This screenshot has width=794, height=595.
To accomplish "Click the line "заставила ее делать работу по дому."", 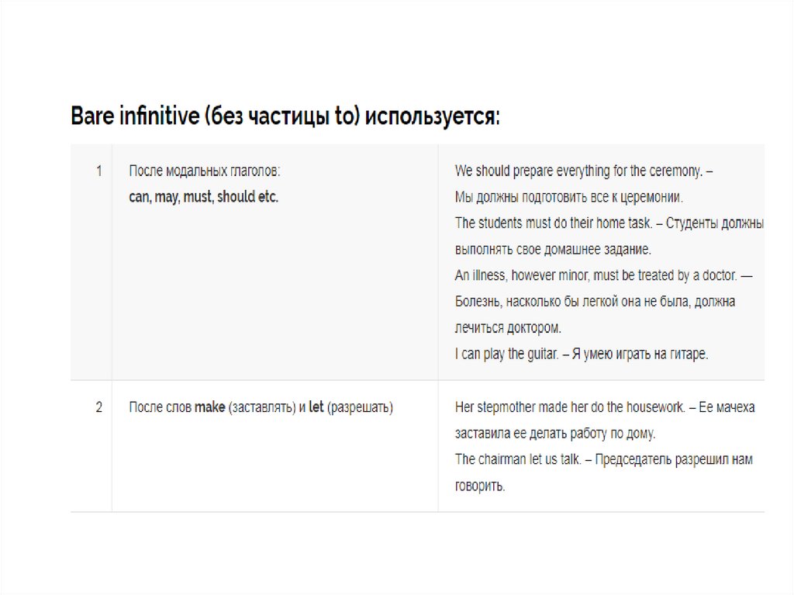I will tap(555, 433).
